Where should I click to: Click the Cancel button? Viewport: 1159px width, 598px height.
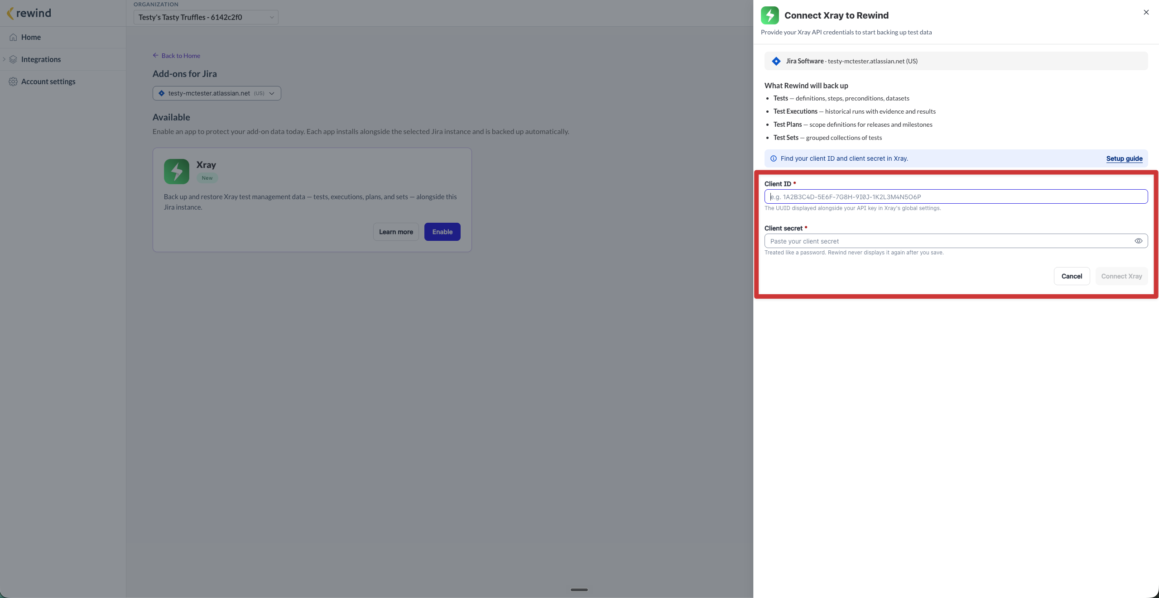point(1071,276)
